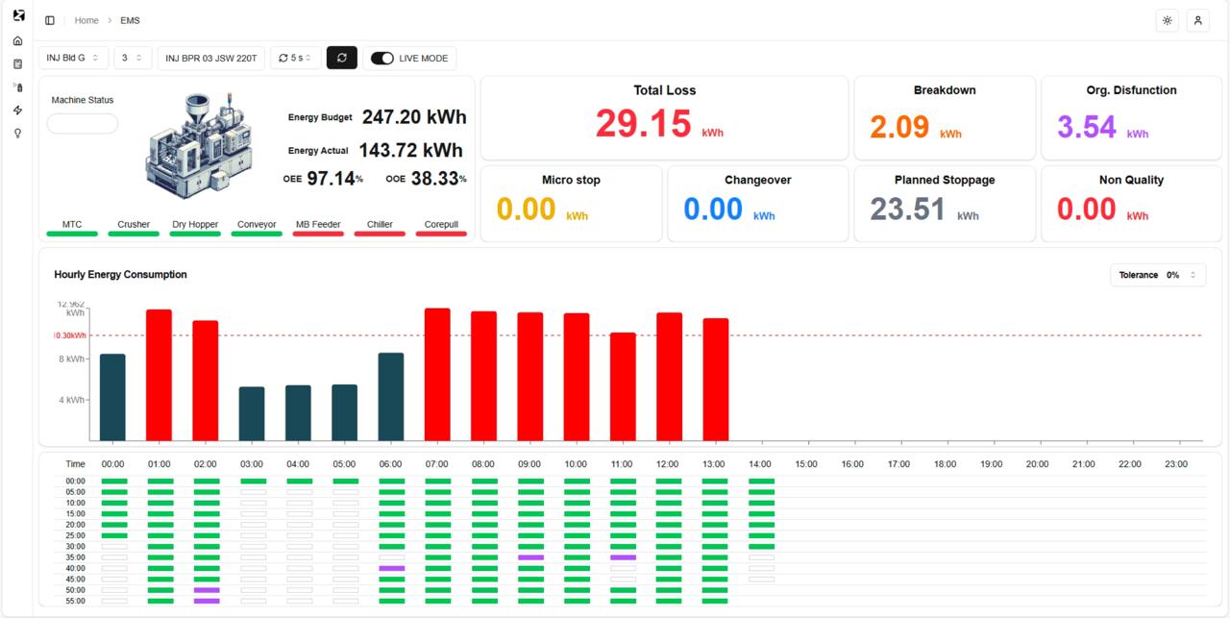Open the INJ Bld G building dropdown
Screen dimensions: 1230x618
point(73,59)
